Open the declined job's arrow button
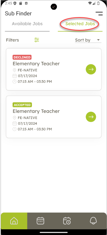Viewport: 107px width, 235px height. click(91, 69)
